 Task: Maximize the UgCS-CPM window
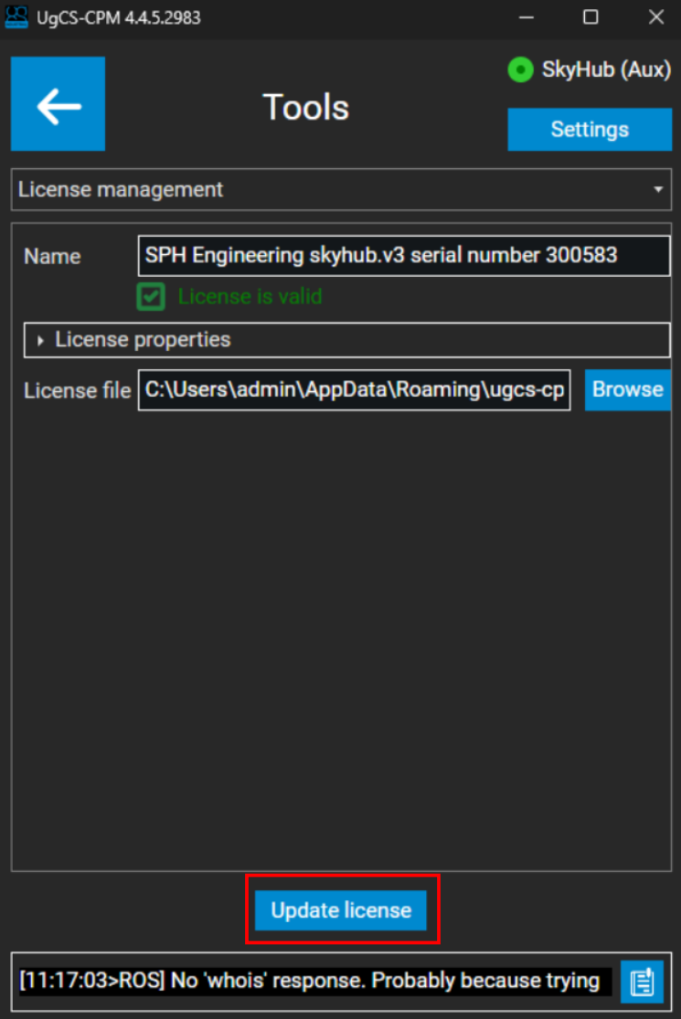pos(591,17)
